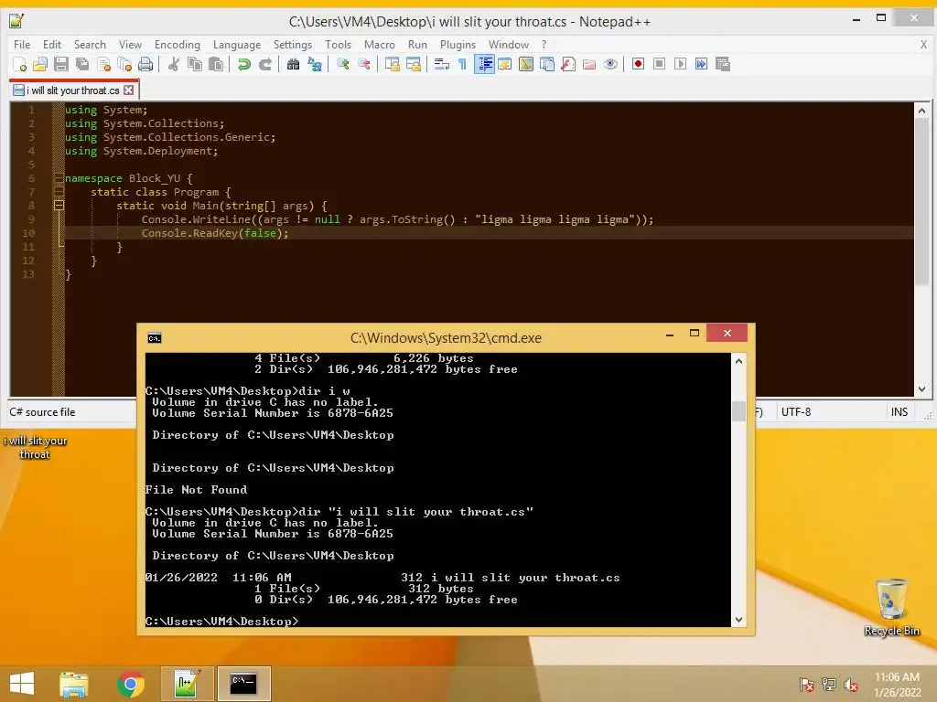
Task: Toggle the Show Indent Guide icon
Action: click(484, 64)
